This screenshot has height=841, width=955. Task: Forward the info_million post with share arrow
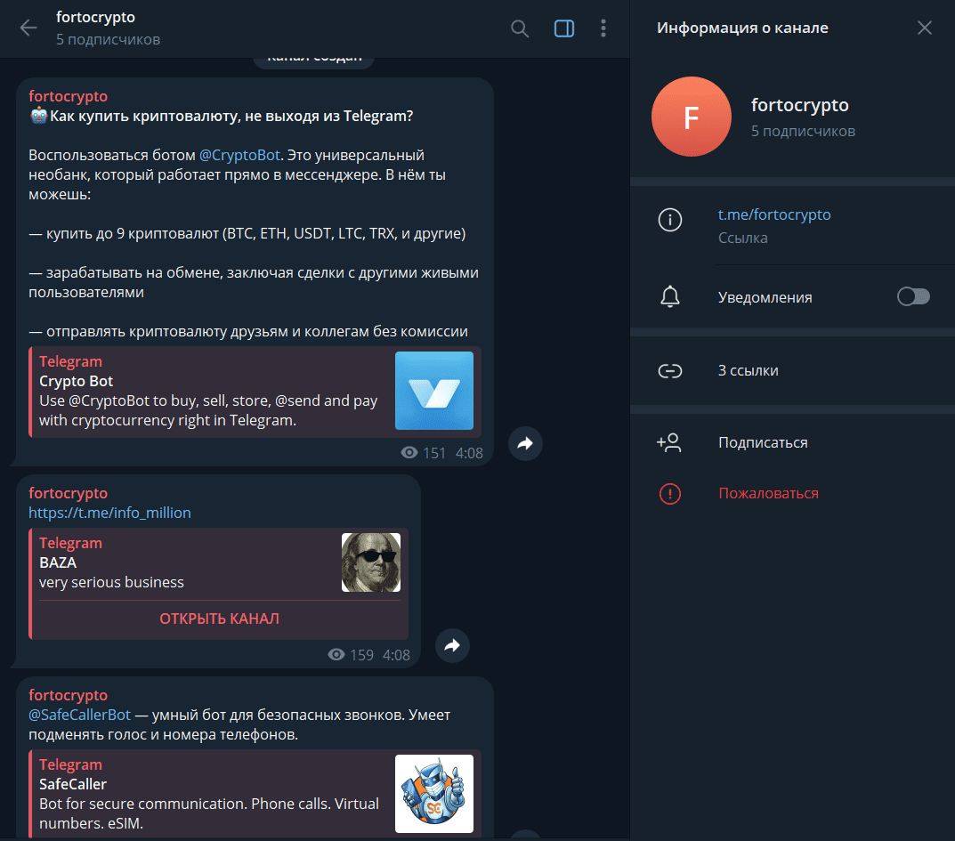(452, 645)
